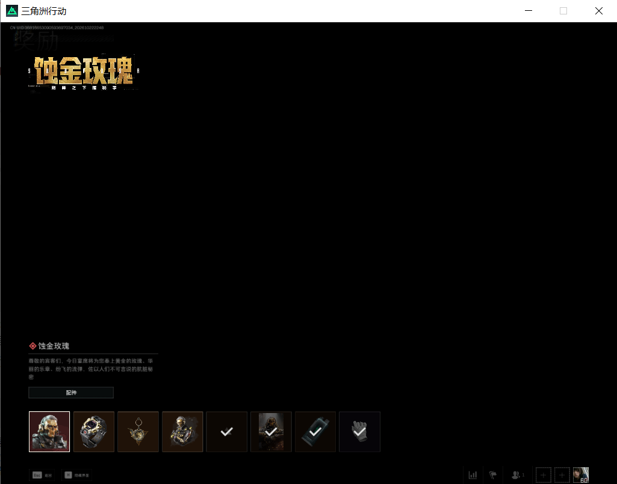Image resolution: width=617 pixels, height=484 pixels.
Task: Click the H hide interface key hint
Action: [76, 475]
